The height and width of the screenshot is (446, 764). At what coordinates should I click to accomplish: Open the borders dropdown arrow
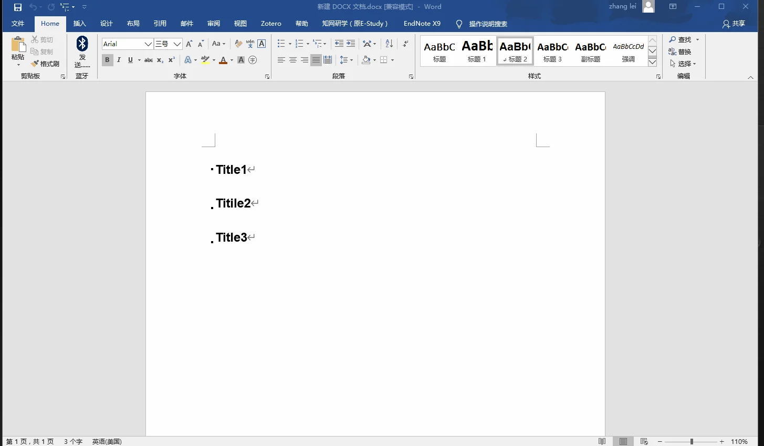tap(392, 60)
